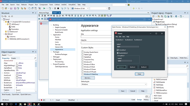This screenshot has height=106, width=190.
Task: Click the green Run button in toolbar
Action: 44,8
